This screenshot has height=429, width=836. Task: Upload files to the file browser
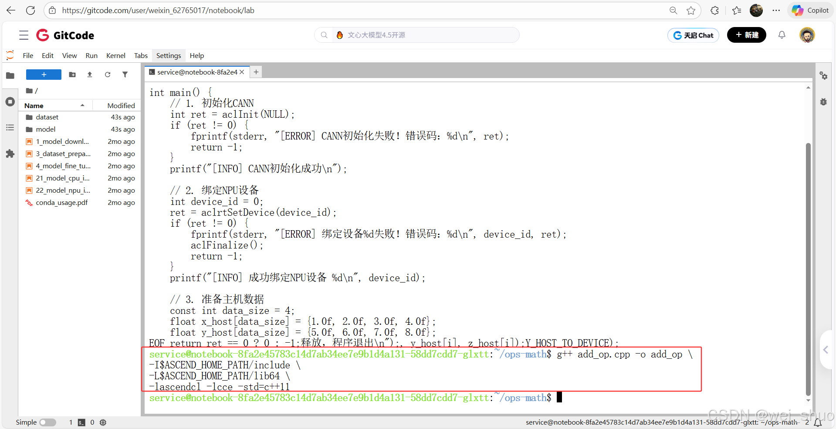[90, 75]
